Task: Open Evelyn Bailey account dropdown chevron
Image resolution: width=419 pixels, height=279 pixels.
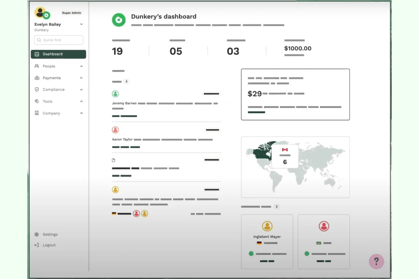Action: (x=82, y=24)
